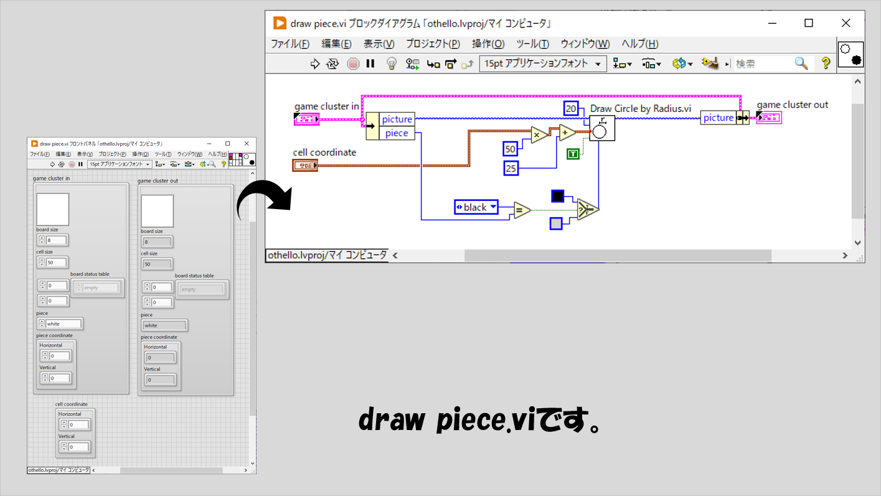This screenshot has height=496, width=881.
Task: Toggle Retain Wire Values button
Action: (x=412, y=63)
